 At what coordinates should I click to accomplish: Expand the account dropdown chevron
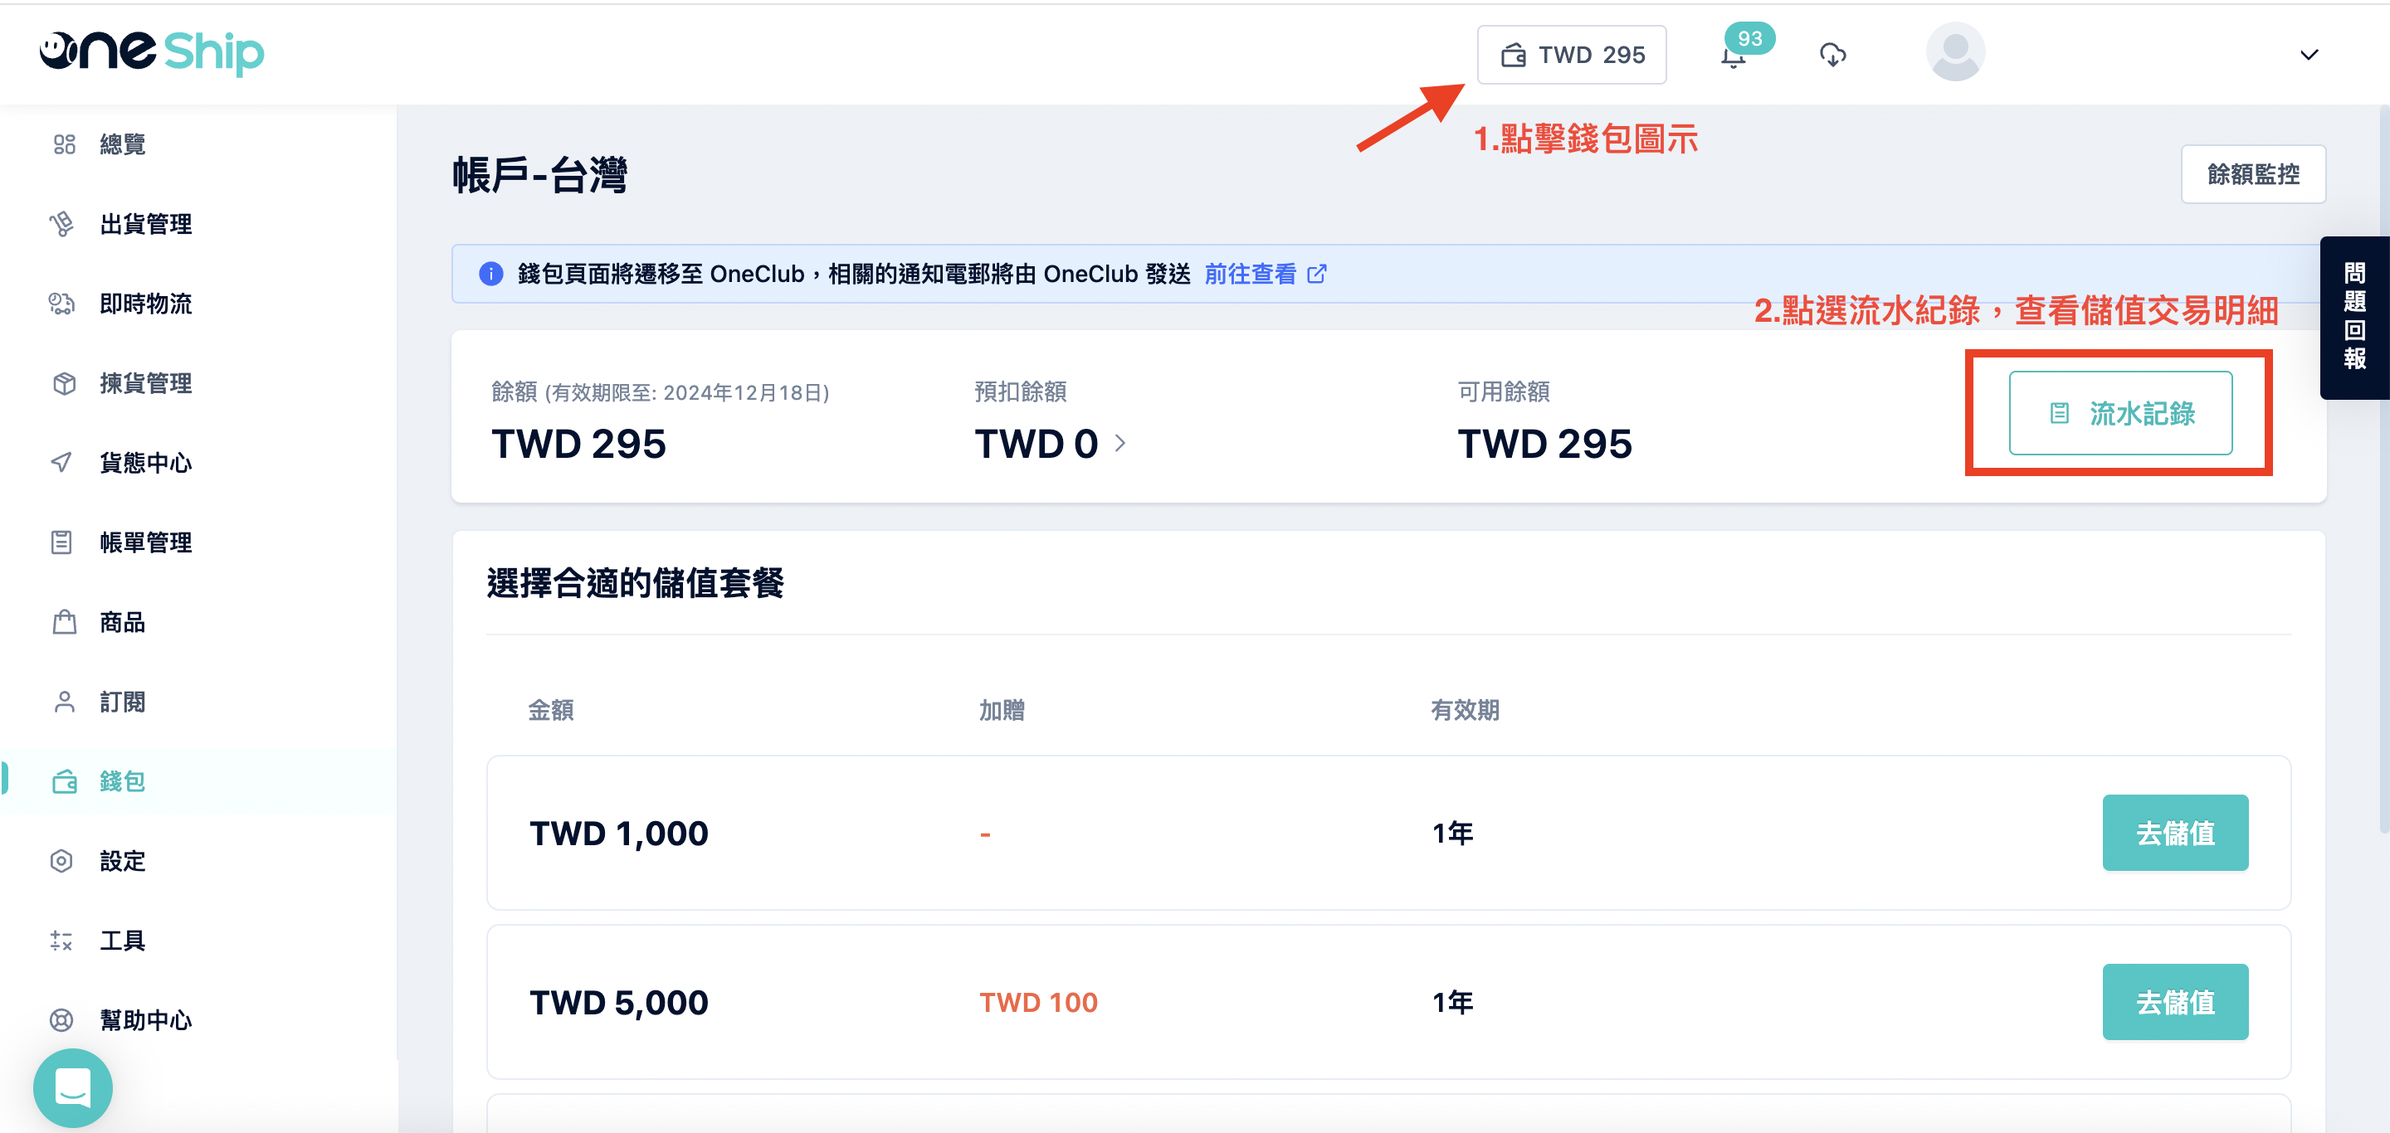point(2309,55)
